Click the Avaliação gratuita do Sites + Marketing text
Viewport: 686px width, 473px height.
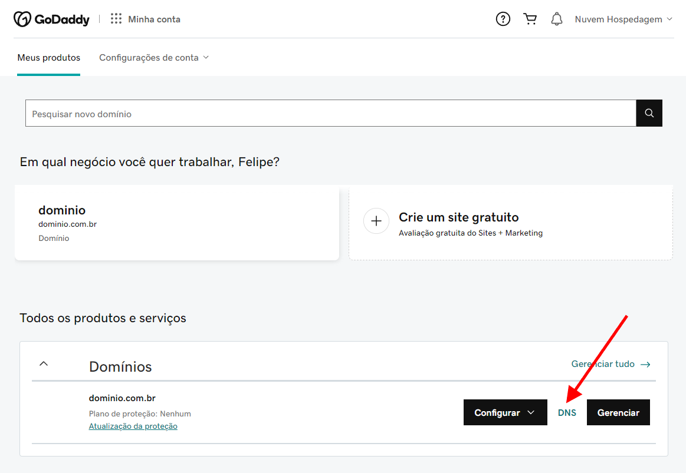pos(471,233)
